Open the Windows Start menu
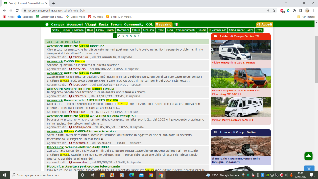 click(x=5, y=175)
